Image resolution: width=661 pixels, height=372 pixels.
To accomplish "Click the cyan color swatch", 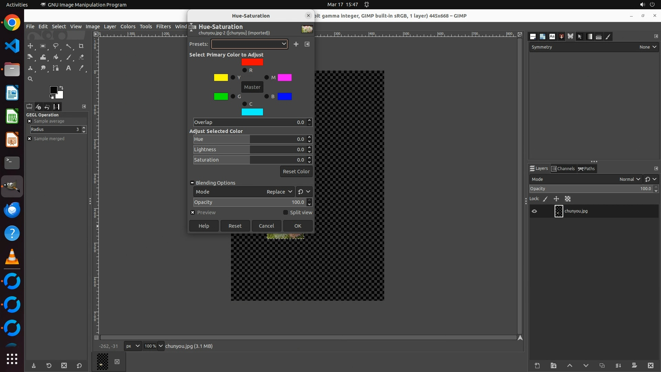I will click(x=252, y=112).
